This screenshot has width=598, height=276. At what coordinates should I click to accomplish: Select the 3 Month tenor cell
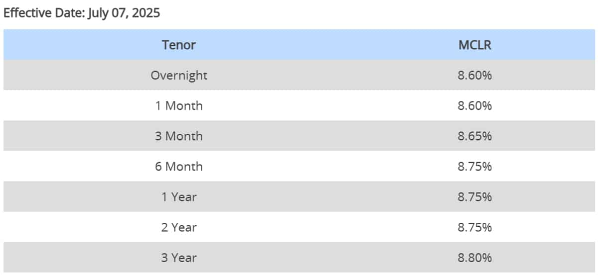(x=178, y=136)
